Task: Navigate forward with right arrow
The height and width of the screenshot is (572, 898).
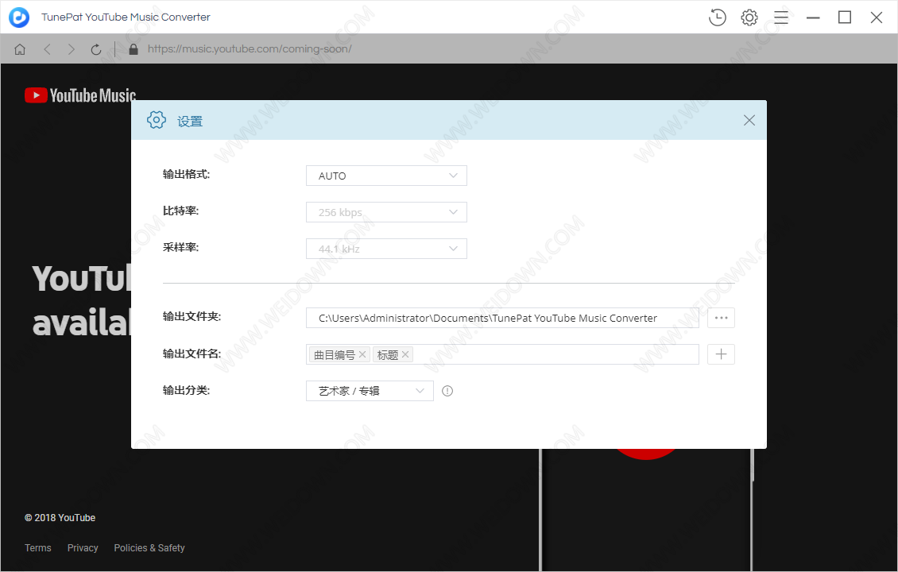Action: (71, 49)
